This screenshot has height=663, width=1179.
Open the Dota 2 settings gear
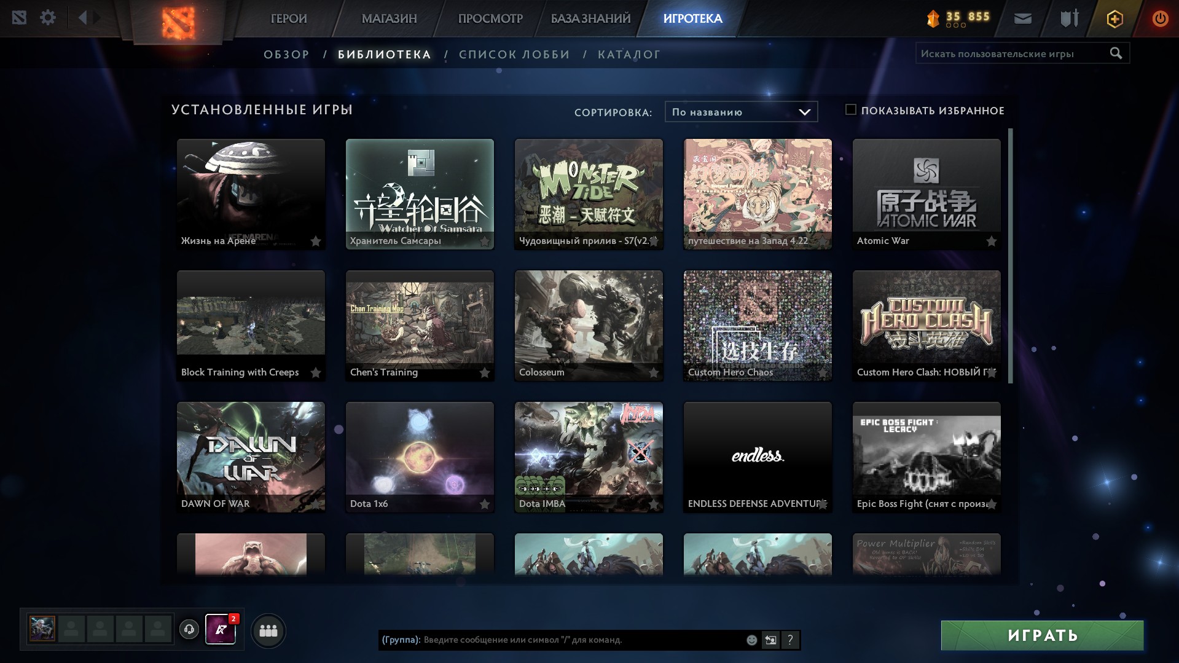point(47,17)
